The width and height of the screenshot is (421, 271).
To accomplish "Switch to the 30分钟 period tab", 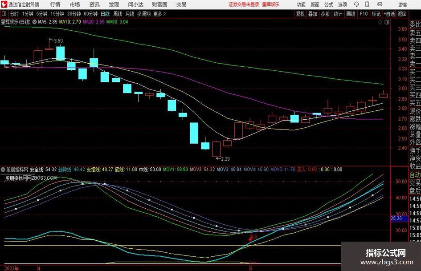I will click(x=74, y=14).
